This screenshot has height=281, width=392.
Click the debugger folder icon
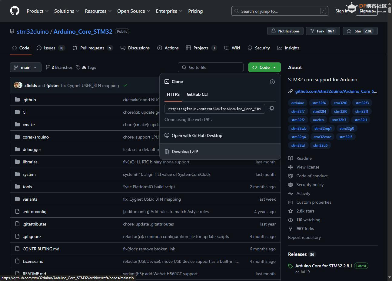pos(17,149)
